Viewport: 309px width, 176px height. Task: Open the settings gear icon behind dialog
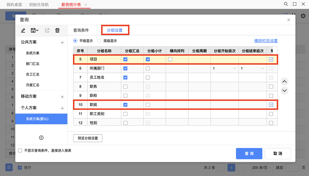(303, 16)
